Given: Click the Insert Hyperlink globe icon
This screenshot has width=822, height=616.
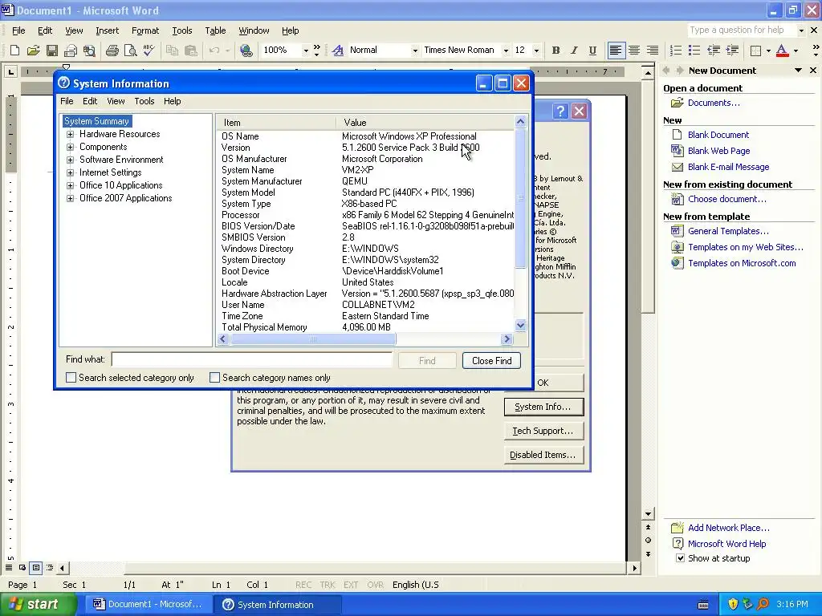Looking at the screenshot, I should [x=246, y=51].
